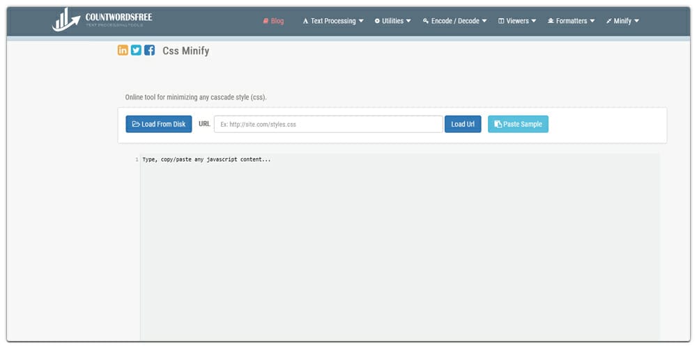Screen dimensions: 697x348
Task: Expand Minify dropdown arrow
Action: pos(636,21)
